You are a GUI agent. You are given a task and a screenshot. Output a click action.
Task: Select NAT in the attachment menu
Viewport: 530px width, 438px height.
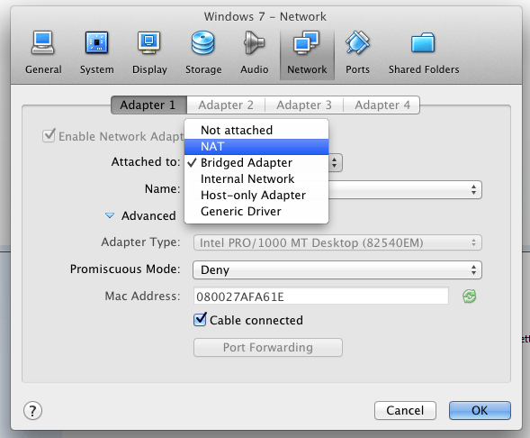tap(256, 147)
